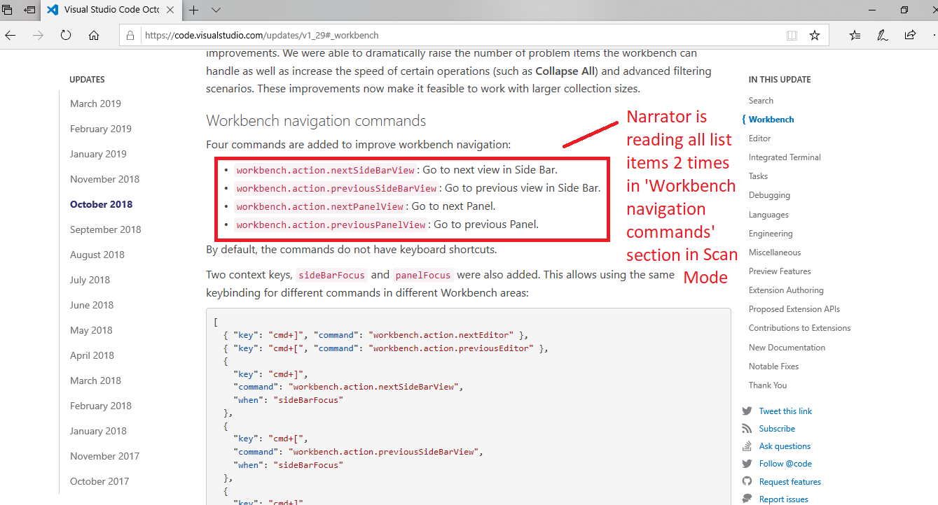Image resolution: width=938 pixels, height=505 pixels.
Task: Click the Twitter icon beside Tweet this link
Action: click(x=747, y=411)
